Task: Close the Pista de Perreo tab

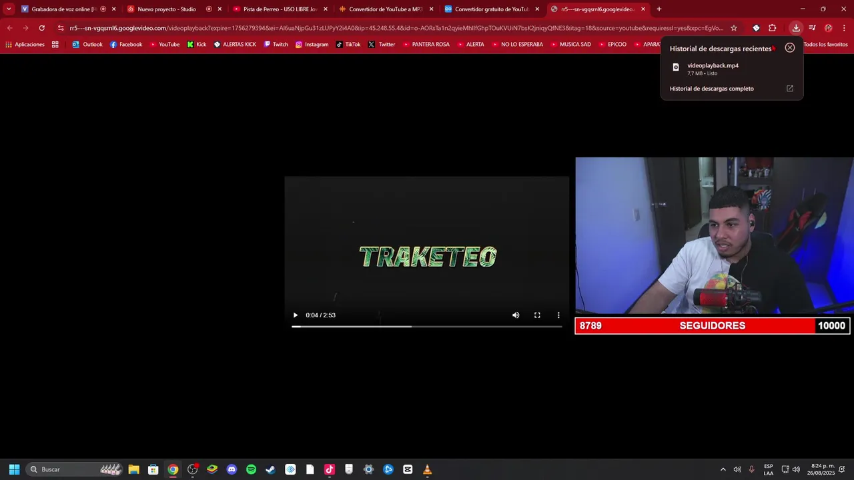Action: click(x=326, y=9)
